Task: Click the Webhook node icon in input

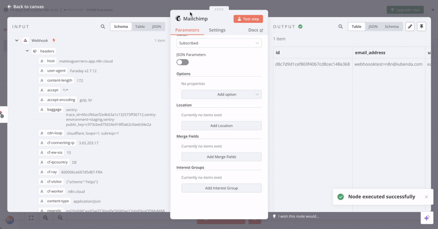Action: (x=26, y=40)
